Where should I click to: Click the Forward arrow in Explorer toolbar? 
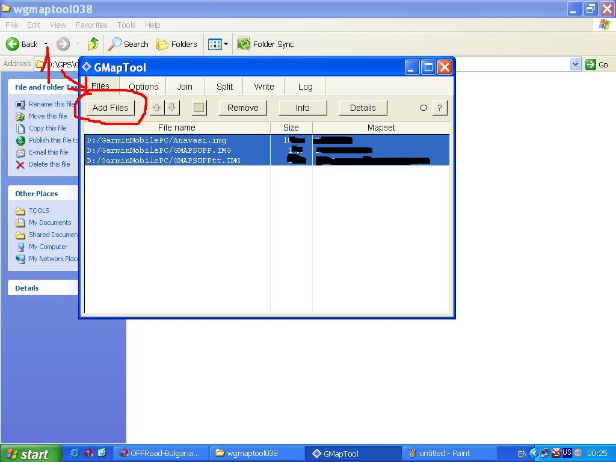[63, 44]
